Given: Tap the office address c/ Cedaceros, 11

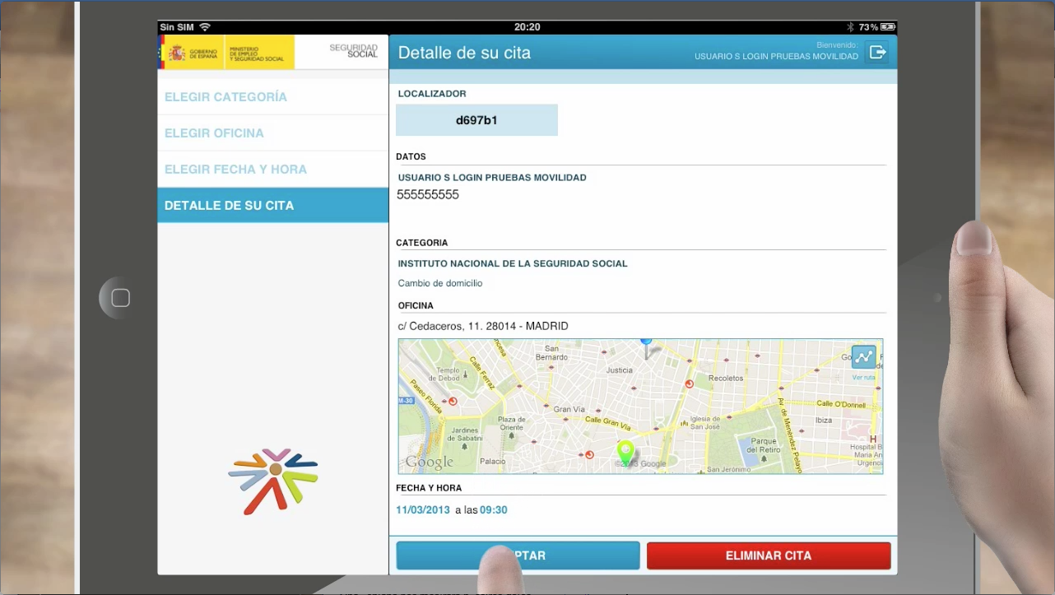Looking at the screenshot, I should click(483, 327).
